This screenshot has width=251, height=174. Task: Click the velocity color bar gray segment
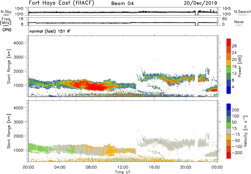pos(229,131)
